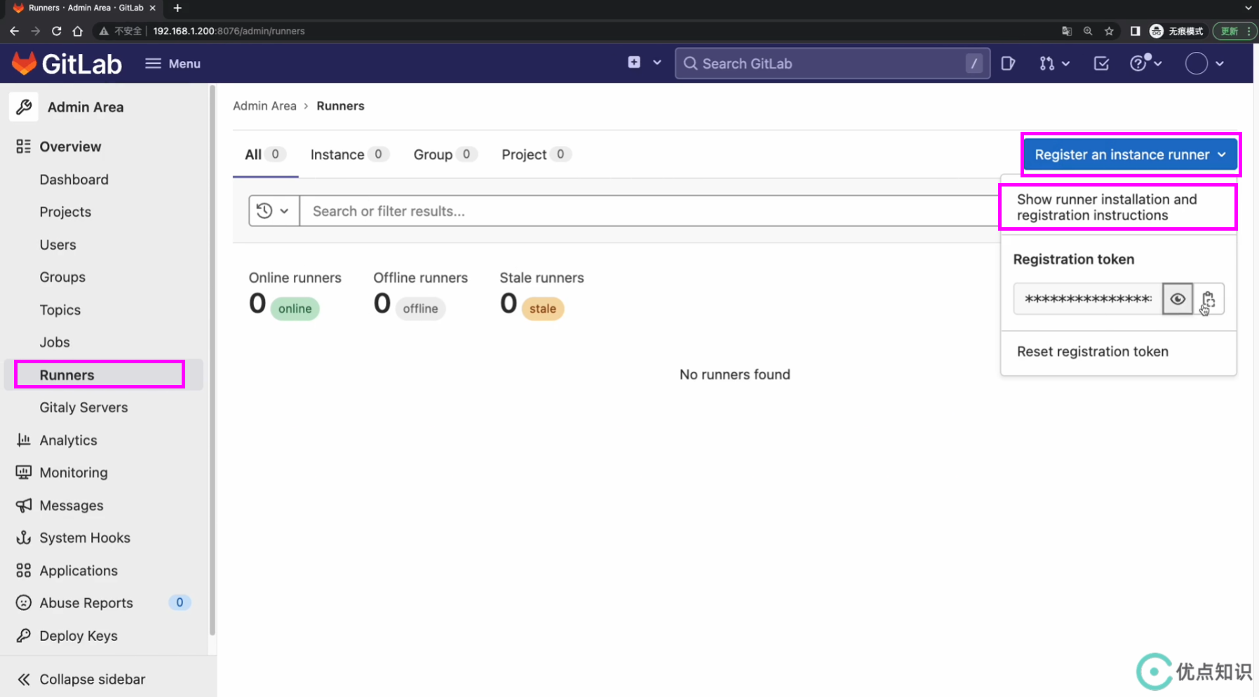Open the browser tab search chevron

pos(1248,8)
